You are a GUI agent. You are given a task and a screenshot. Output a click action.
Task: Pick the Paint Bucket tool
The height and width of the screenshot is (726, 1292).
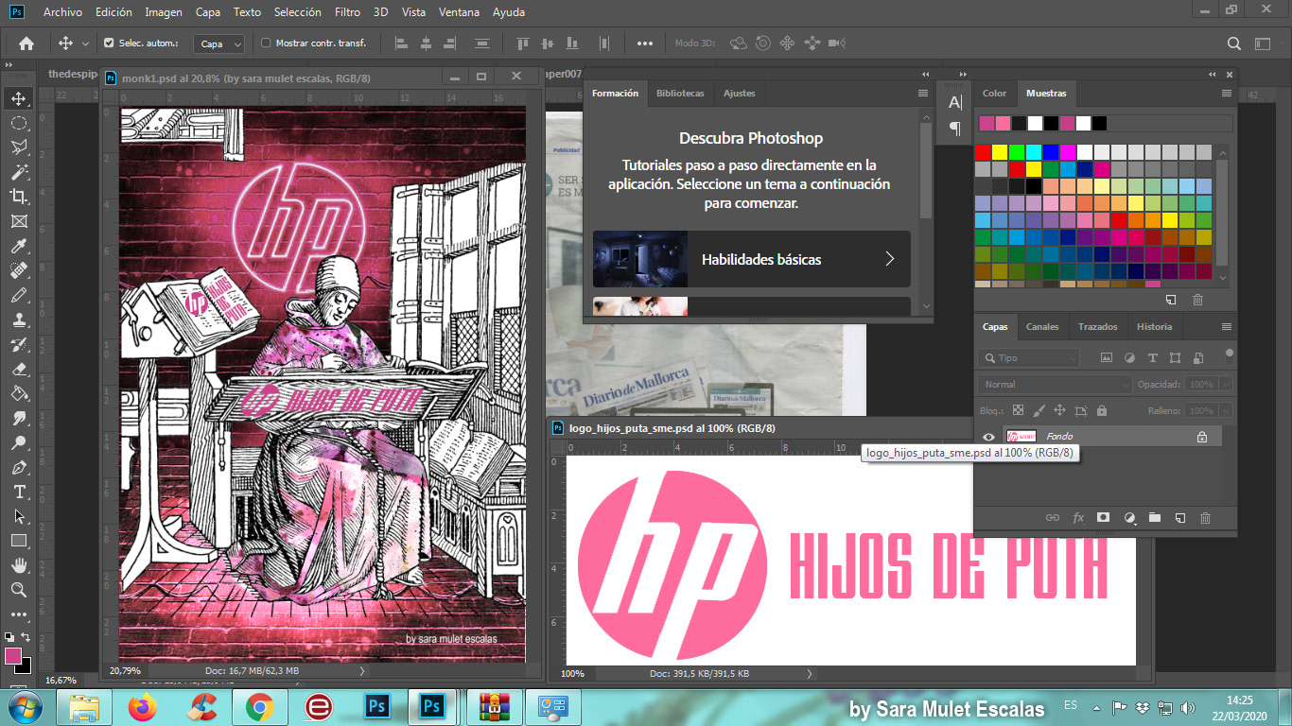click(x=19, y=393)
